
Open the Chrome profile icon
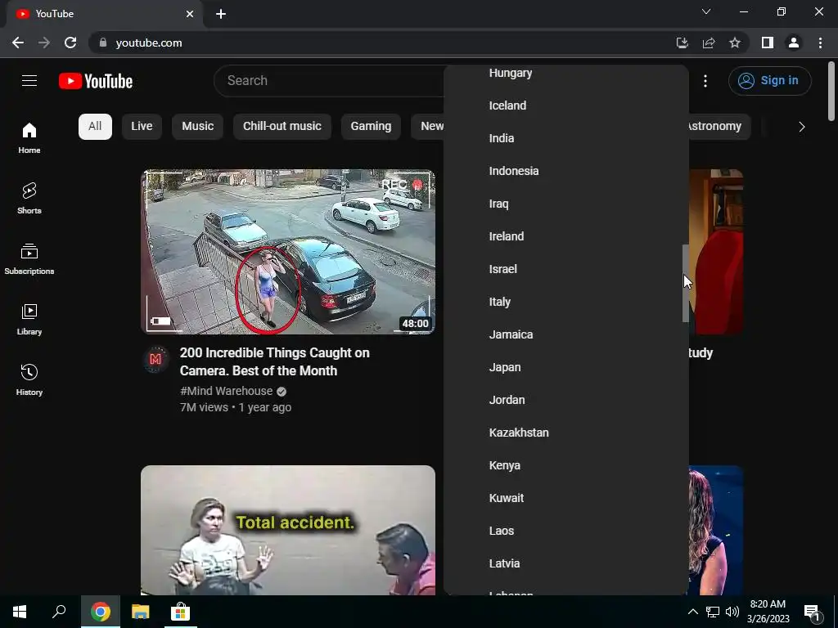[x=794, y=43]
